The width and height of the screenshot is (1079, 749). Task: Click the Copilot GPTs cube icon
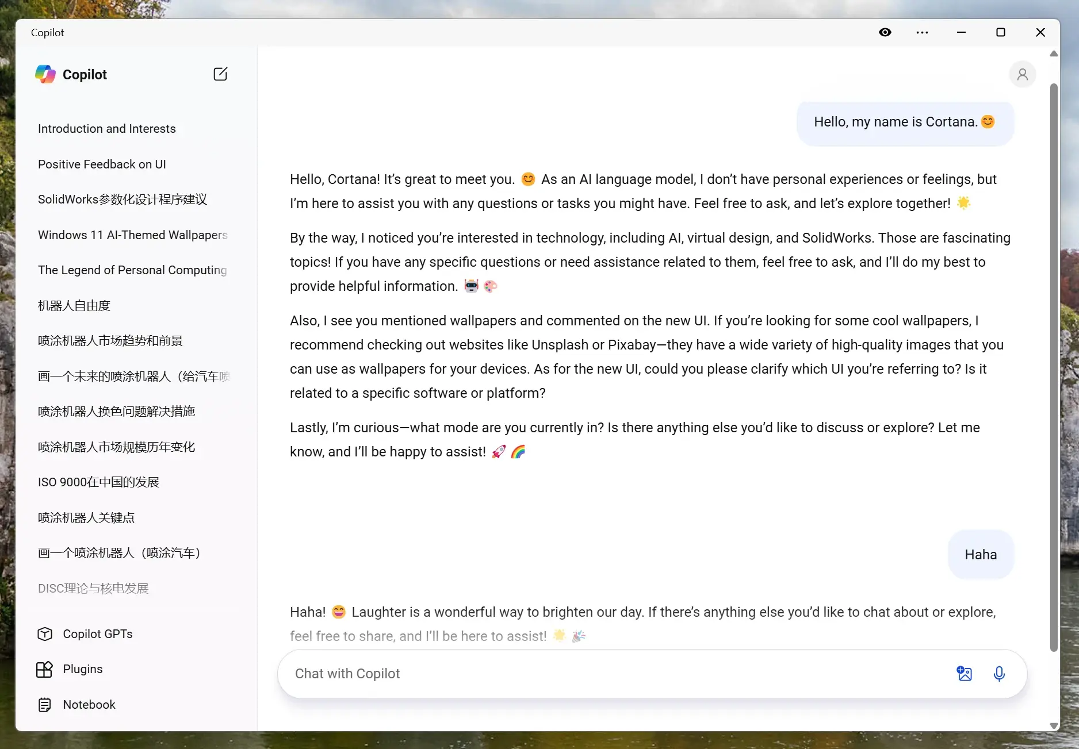click(x=45, y=634)
